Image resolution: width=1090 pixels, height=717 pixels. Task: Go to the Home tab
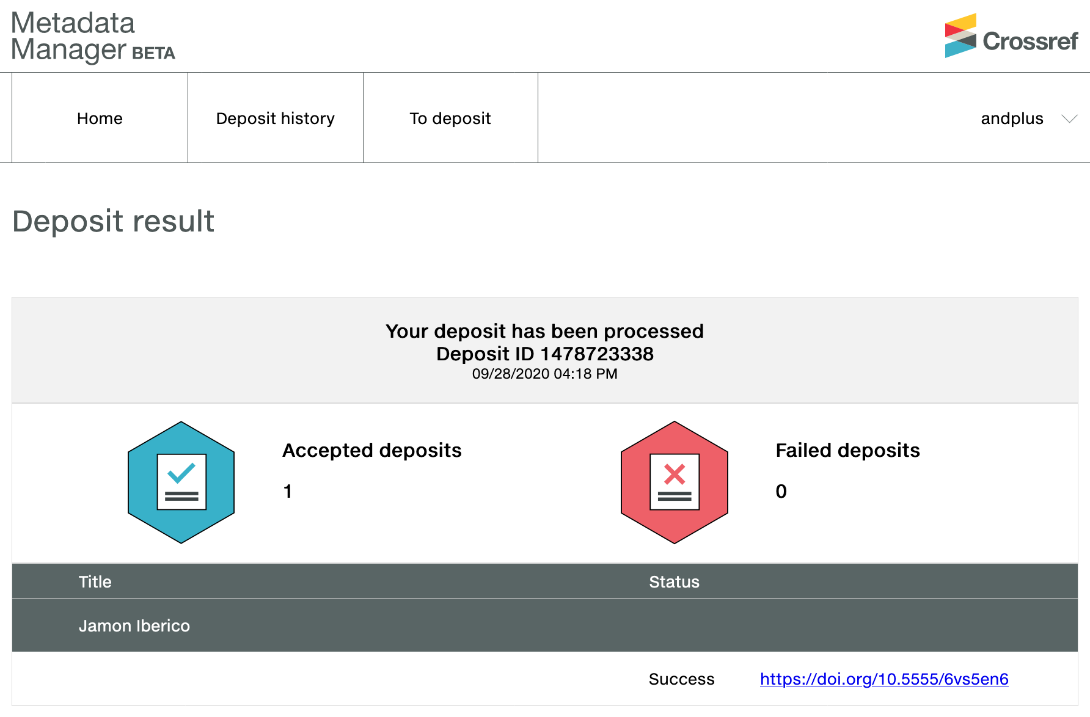pos(100,118)
